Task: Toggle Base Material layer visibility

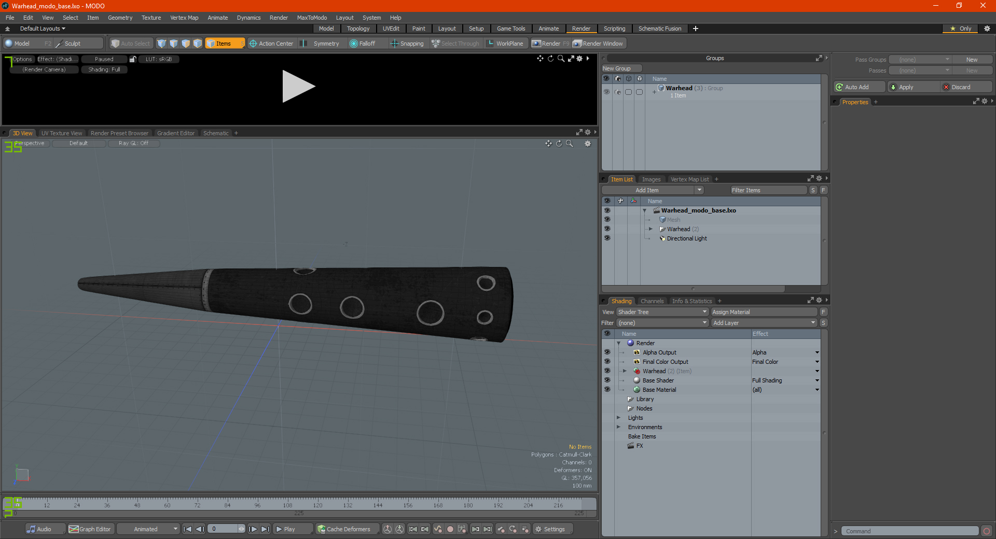Action: 607,390
